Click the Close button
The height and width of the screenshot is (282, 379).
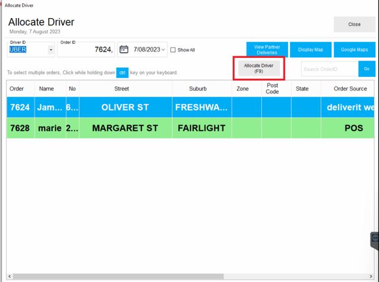(354, 24)
